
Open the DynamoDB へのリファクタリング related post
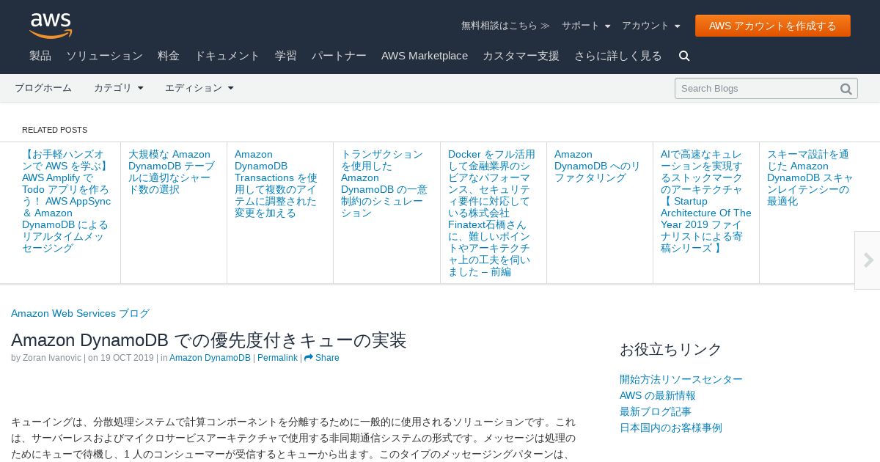[x=598, y=166]
